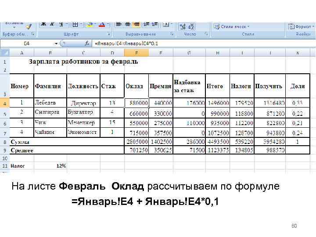This screenshot has width=316, height=237.
Task: Click the Name Box showing E4
Action: pyautogui.click(x=27, y=43)
